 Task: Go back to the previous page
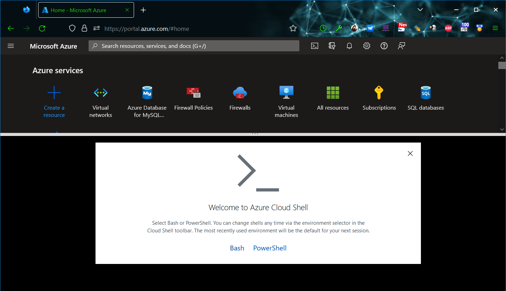click(x=11, y=28)
